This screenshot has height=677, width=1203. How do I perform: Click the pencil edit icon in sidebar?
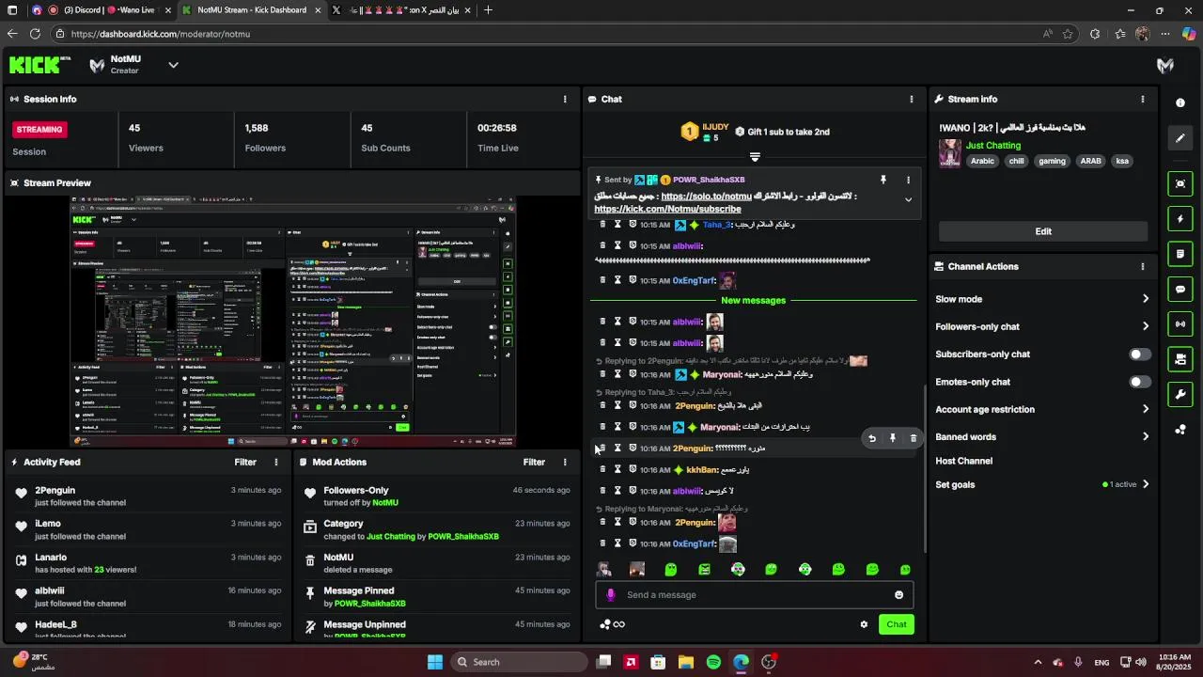[1180, 138]
